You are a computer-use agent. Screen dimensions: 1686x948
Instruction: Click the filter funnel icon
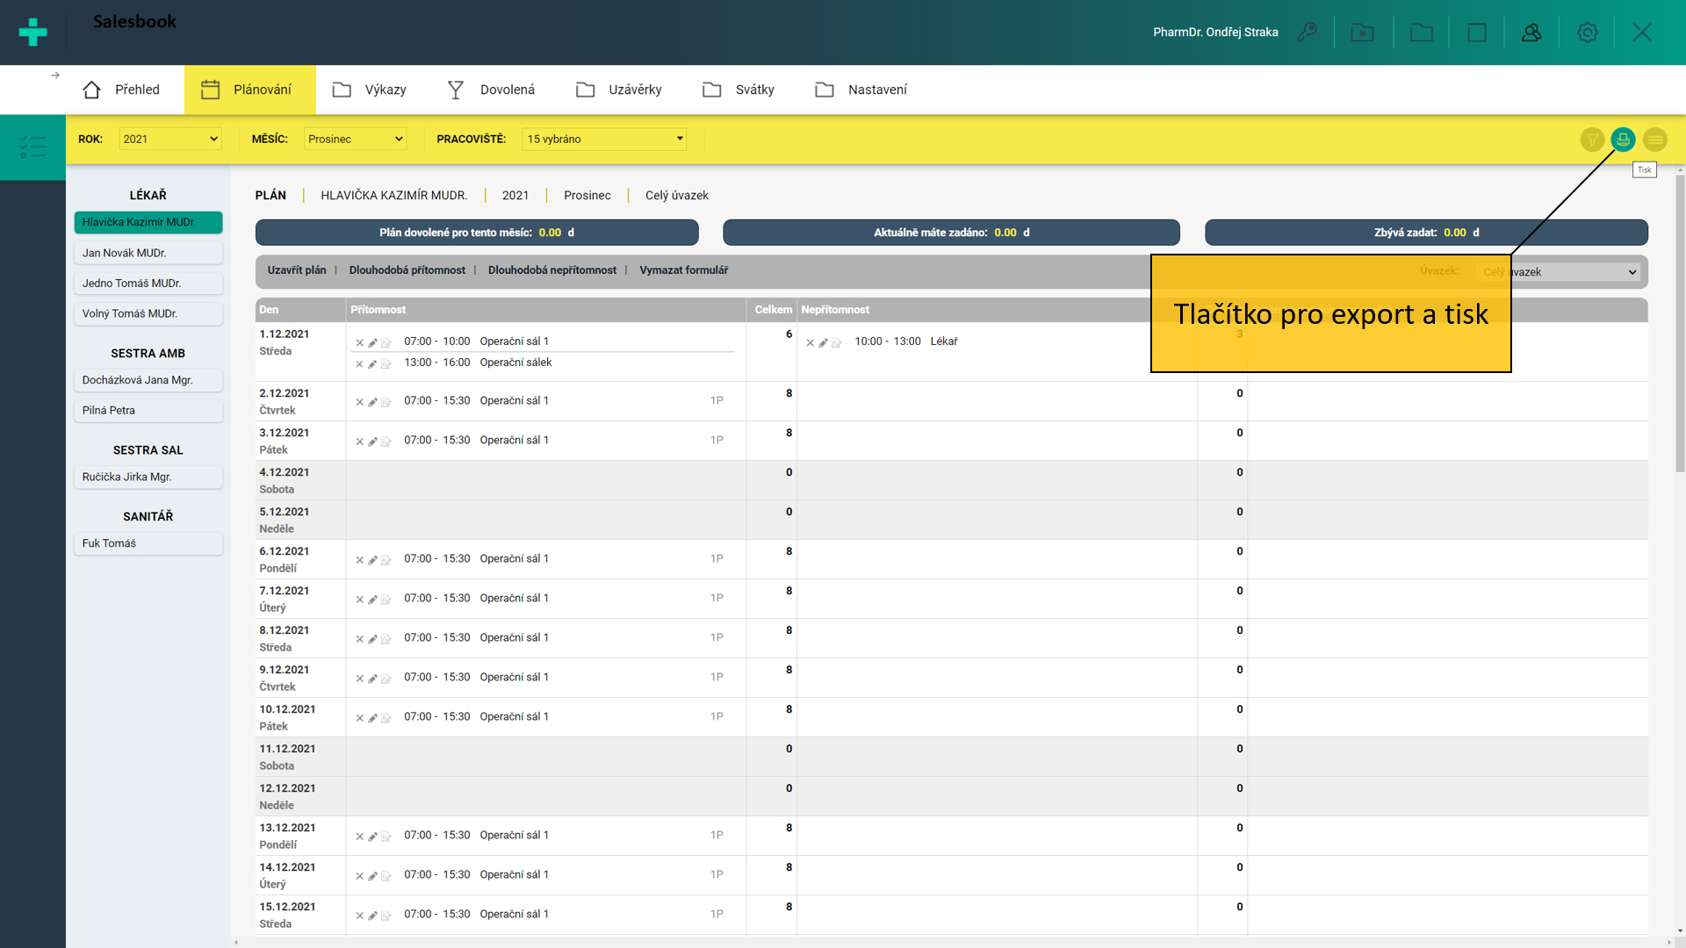[x=1591, y=140]
